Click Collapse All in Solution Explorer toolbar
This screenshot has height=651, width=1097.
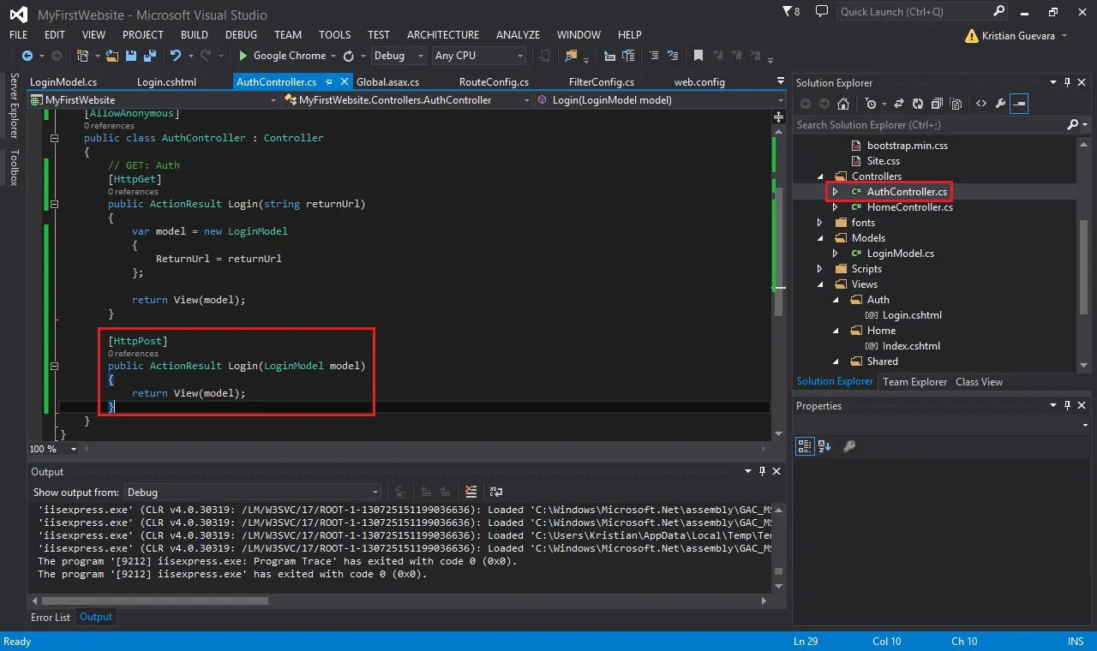(937, 104)
